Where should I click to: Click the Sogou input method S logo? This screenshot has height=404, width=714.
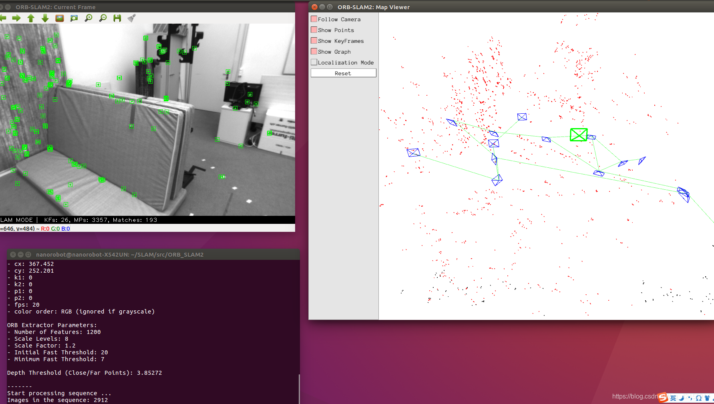[663, 398]
